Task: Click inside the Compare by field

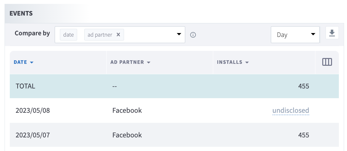Action: 120,35
